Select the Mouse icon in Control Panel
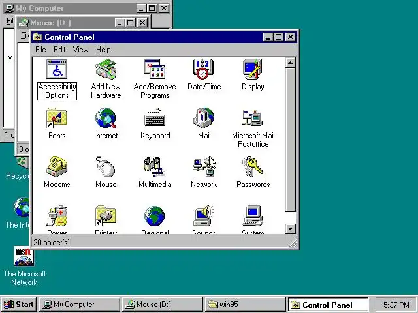The width and height of the screenshot is (418, 313). (106, 167)
